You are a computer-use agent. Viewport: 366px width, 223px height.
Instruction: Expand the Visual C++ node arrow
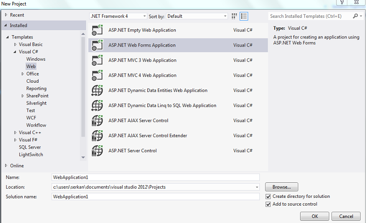pyautogui.click(x=15, y=133)
